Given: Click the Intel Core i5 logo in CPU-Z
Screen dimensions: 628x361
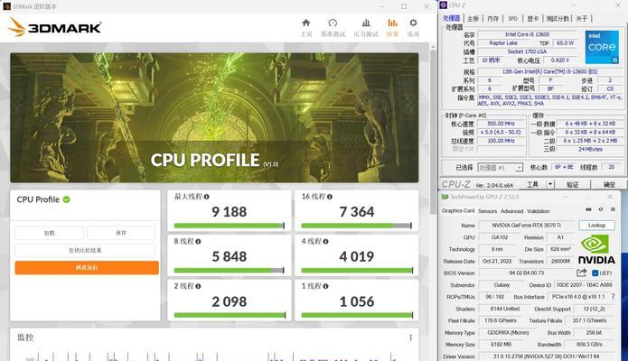Looking at the screenshot, I should (x=602, y=47).
